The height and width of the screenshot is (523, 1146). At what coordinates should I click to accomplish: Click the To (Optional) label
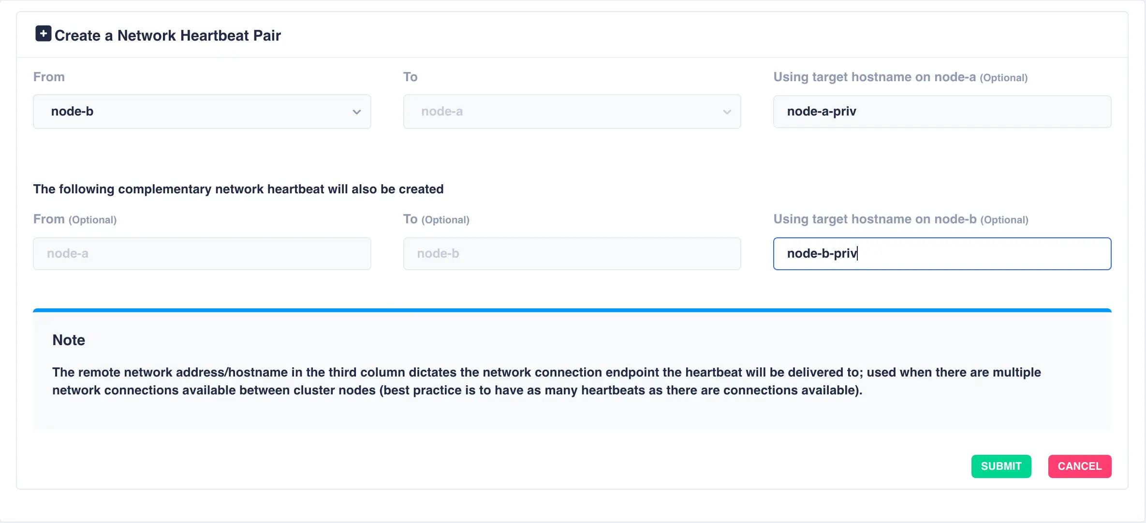click(x=436, y=219)
